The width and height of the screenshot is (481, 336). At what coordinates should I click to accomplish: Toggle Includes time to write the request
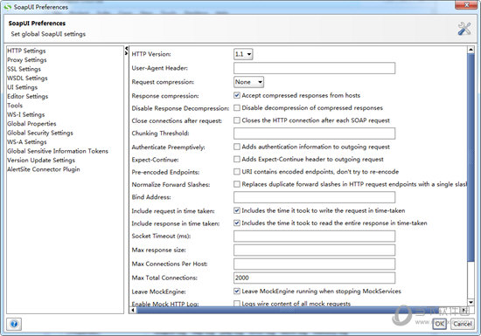(237, 210)
